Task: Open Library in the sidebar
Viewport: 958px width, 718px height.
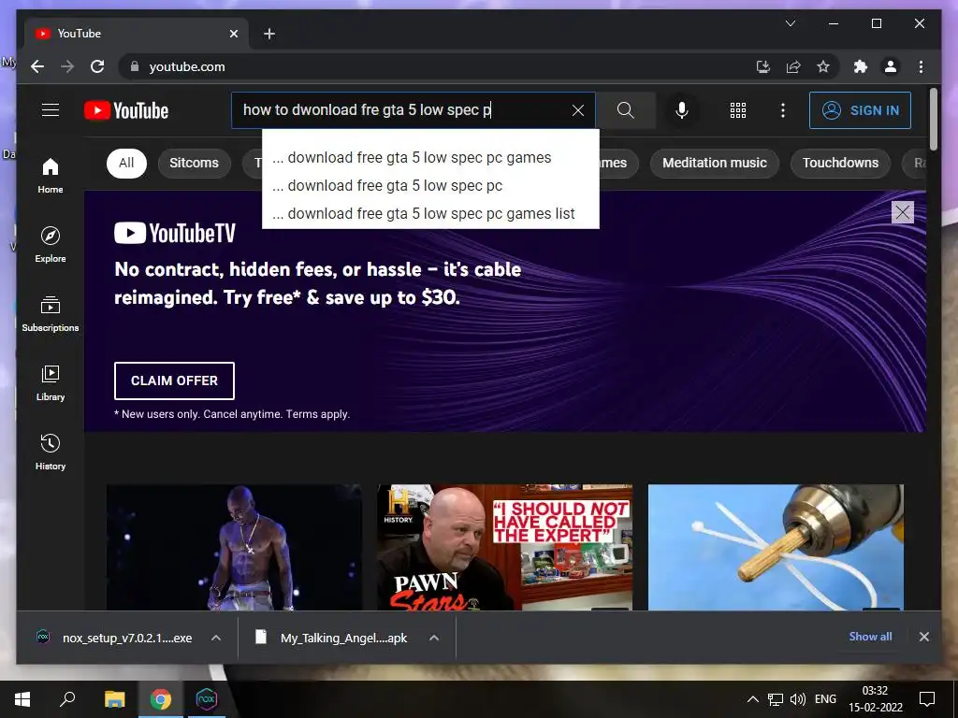Action: 51,383
